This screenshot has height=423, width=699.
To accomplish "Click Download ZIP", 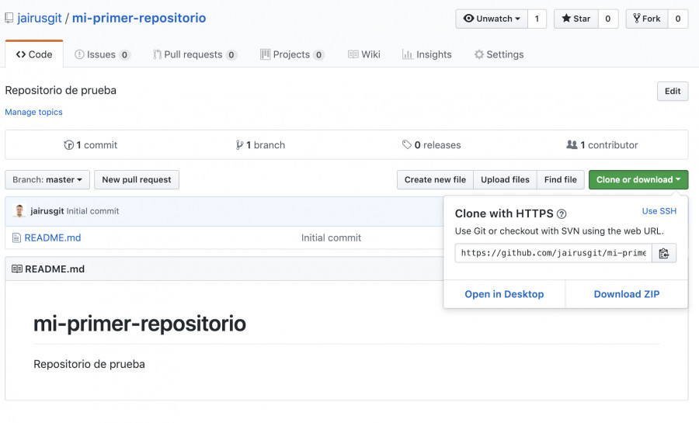I will tap(626, 294).
